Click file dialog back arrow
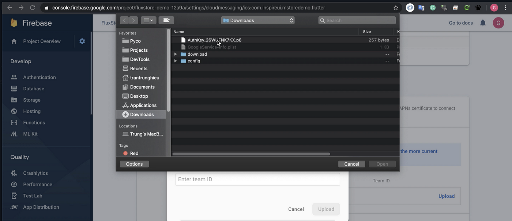Image resolution: width=512 pixels, height=221 pixels. click(x=124, y=20)
